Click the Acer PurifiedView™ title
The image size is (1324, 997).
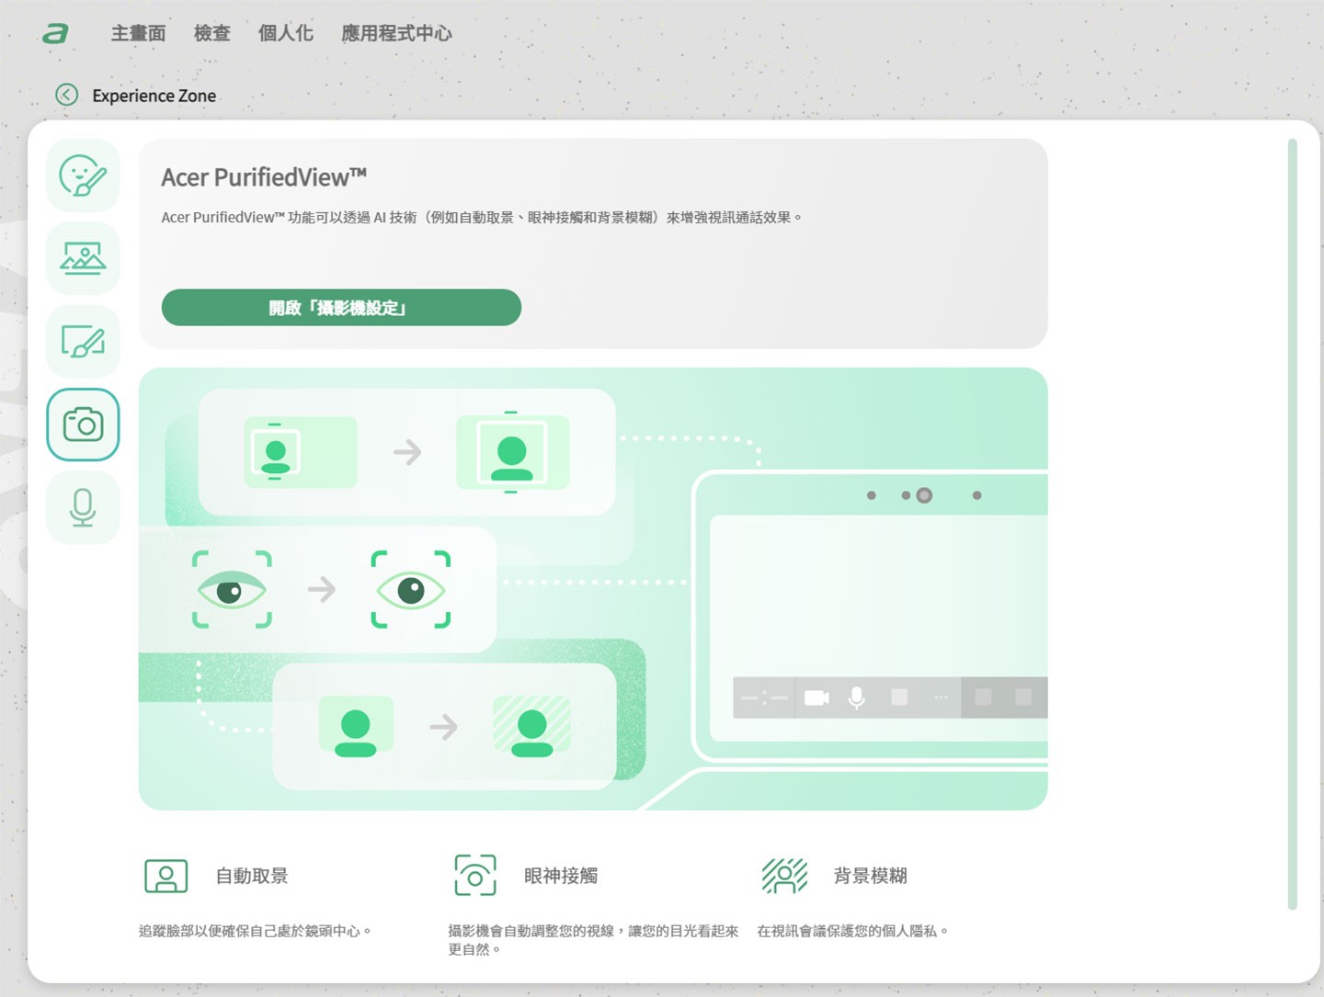pos(264,177)
